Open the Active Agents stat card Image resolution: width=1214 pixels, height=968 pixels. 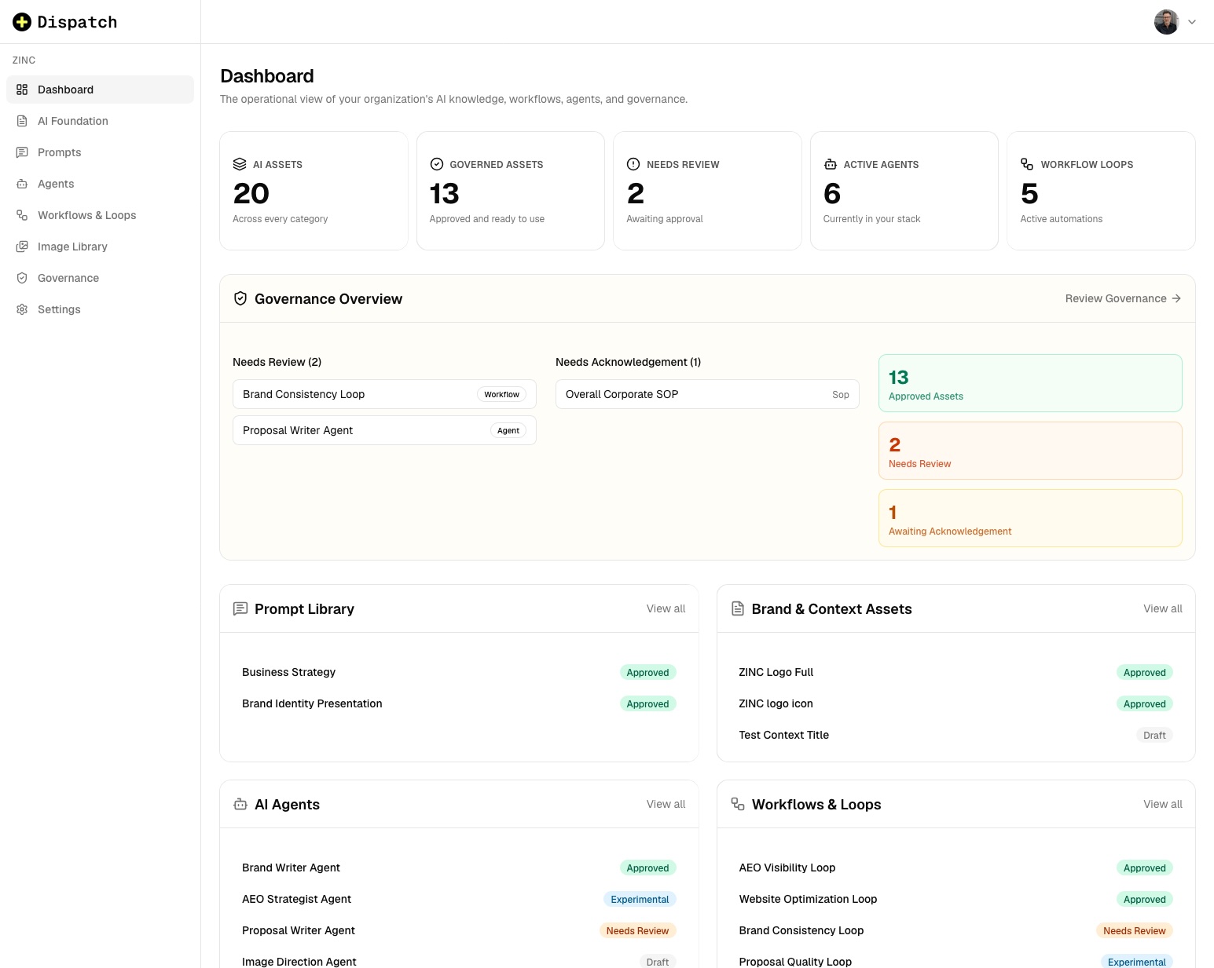pyautogui.click(x=904, y=191)
